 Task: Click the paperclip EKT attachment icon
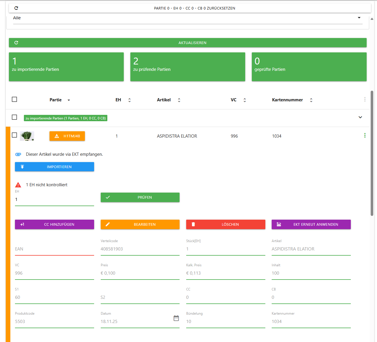(x=18, y=154)
